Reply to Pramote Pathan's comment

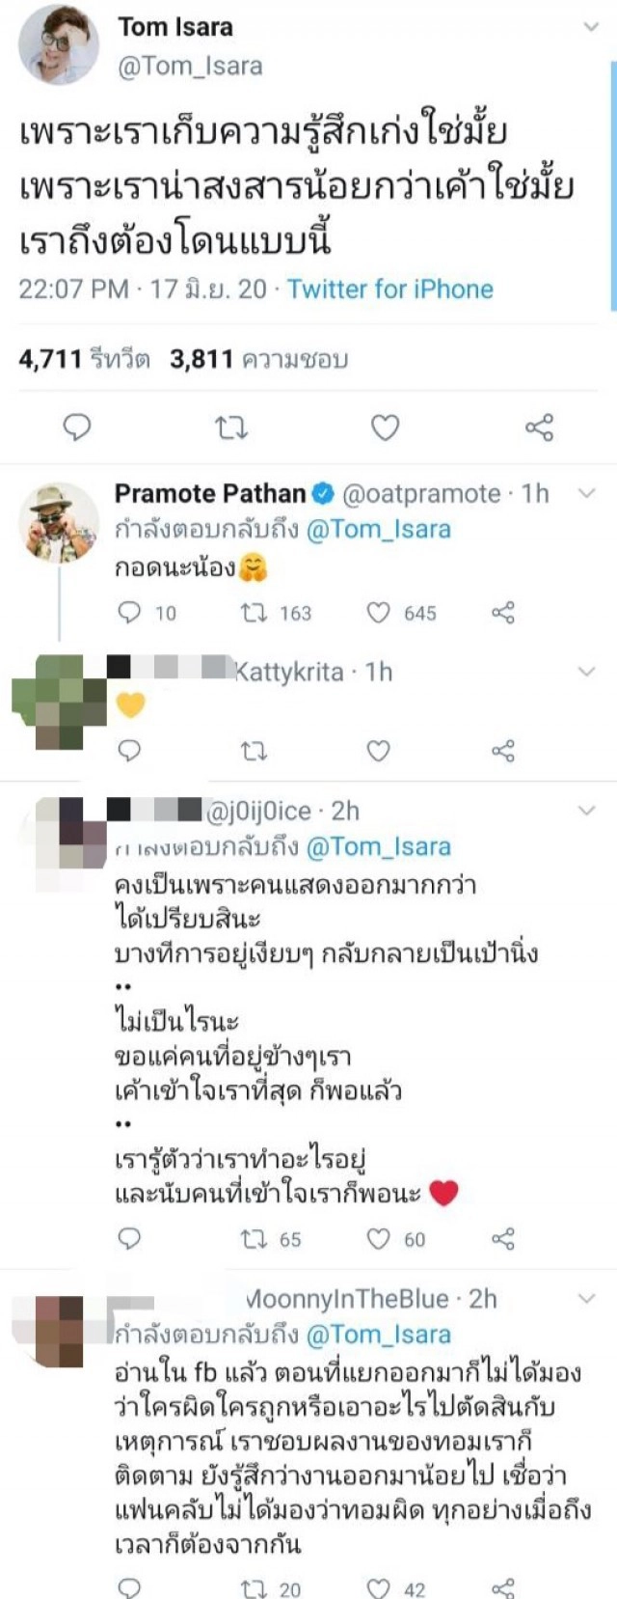pyautogui.click(x=129, y=613)
